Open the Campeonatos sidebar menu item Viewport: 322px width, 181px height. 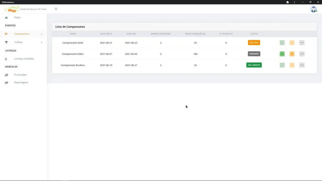click(22, 34)
